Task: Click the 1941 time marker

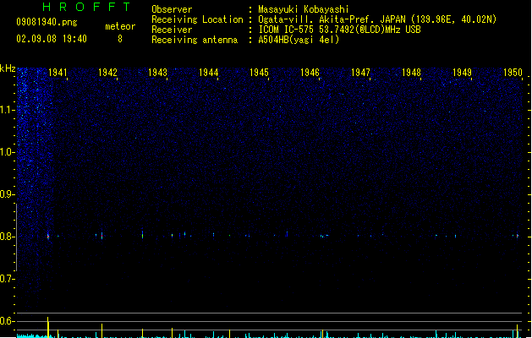Action: [x=58, y=73]
